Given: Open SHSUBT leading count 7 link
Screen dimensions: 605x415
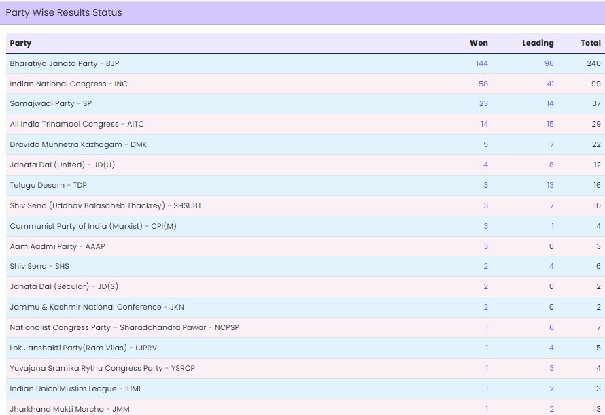Looking at the screenshot, I should point(552,205).
